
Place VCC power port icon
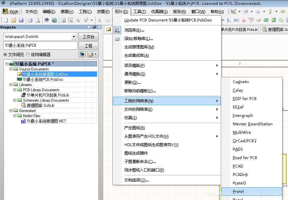251,20
